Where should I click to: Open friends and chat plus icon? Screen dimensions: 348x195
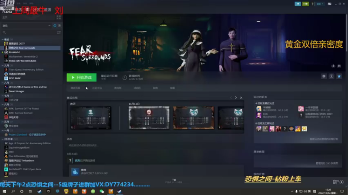point(341,182)
